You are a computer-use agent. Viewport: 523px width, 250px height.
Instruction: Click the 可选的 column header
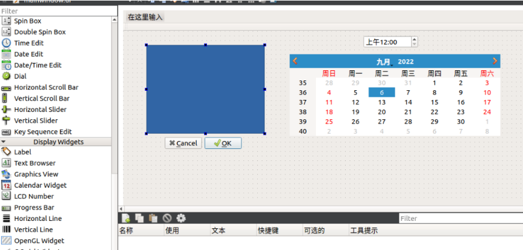click(326, 231)
